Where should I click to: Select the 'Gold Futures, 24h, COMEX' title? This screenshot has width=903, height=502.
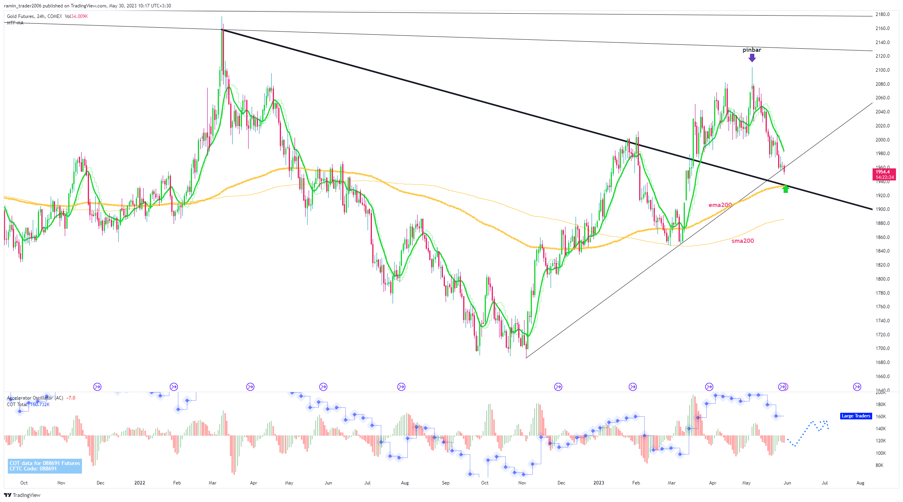[34, 16]
